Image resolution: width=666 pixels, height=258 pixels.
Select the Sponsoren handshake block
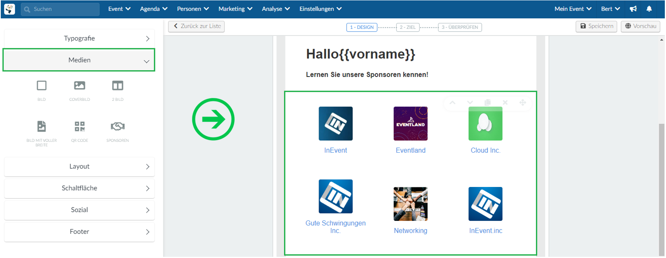pyautogui.click(x=118, y=131)
